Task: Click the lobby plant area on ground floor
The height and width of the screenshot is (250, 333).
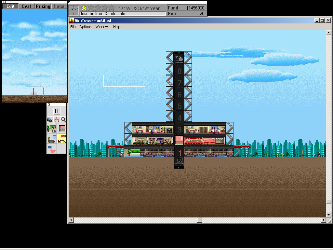Action: [132, 152]
